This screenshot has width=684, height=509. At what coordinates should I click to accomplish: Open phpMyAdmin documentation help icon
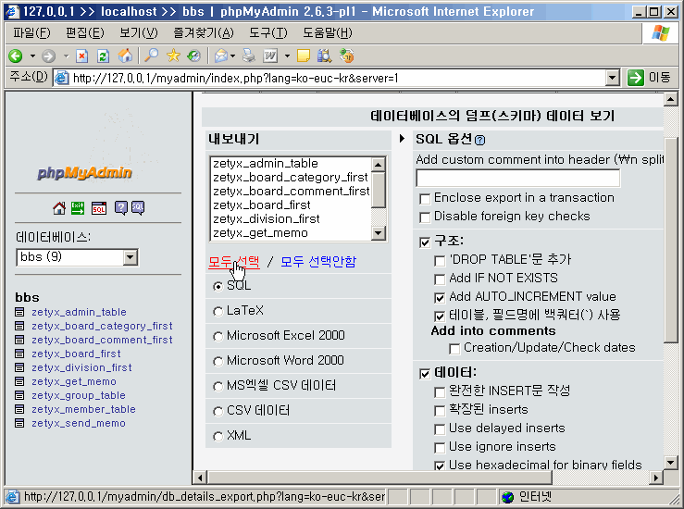[121, 208]
